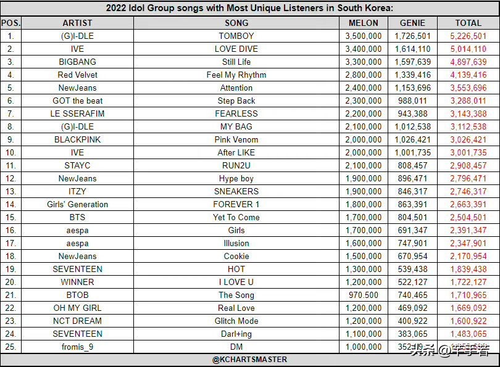500x367 pixels.
Task: Click the Red Velvet artist cell
Action: point(77,75)
